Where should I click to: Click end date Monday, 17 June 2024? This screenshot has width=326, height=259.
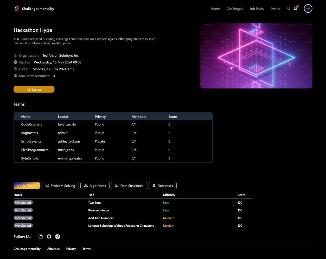click(54, 69)
